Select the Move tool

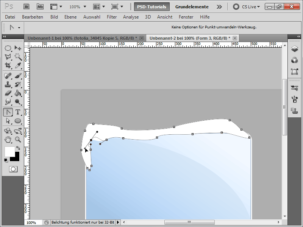(18, 48)
